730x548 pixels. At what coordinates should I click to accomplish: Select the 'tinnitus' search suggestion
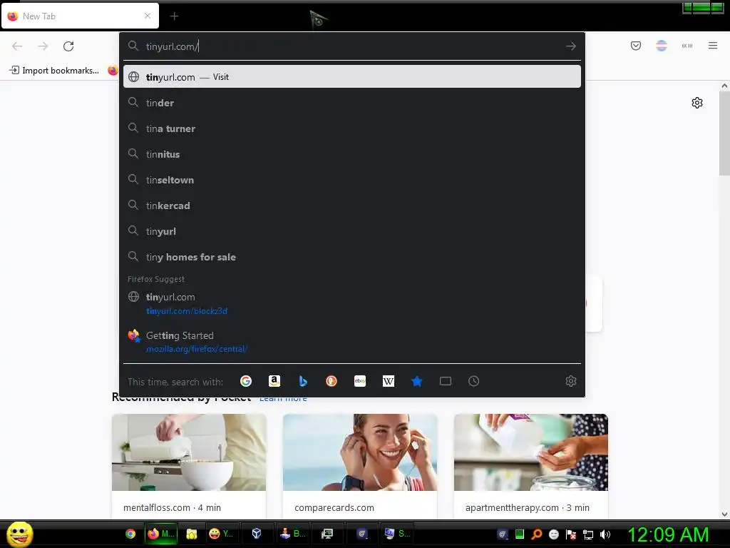point(352,154)
